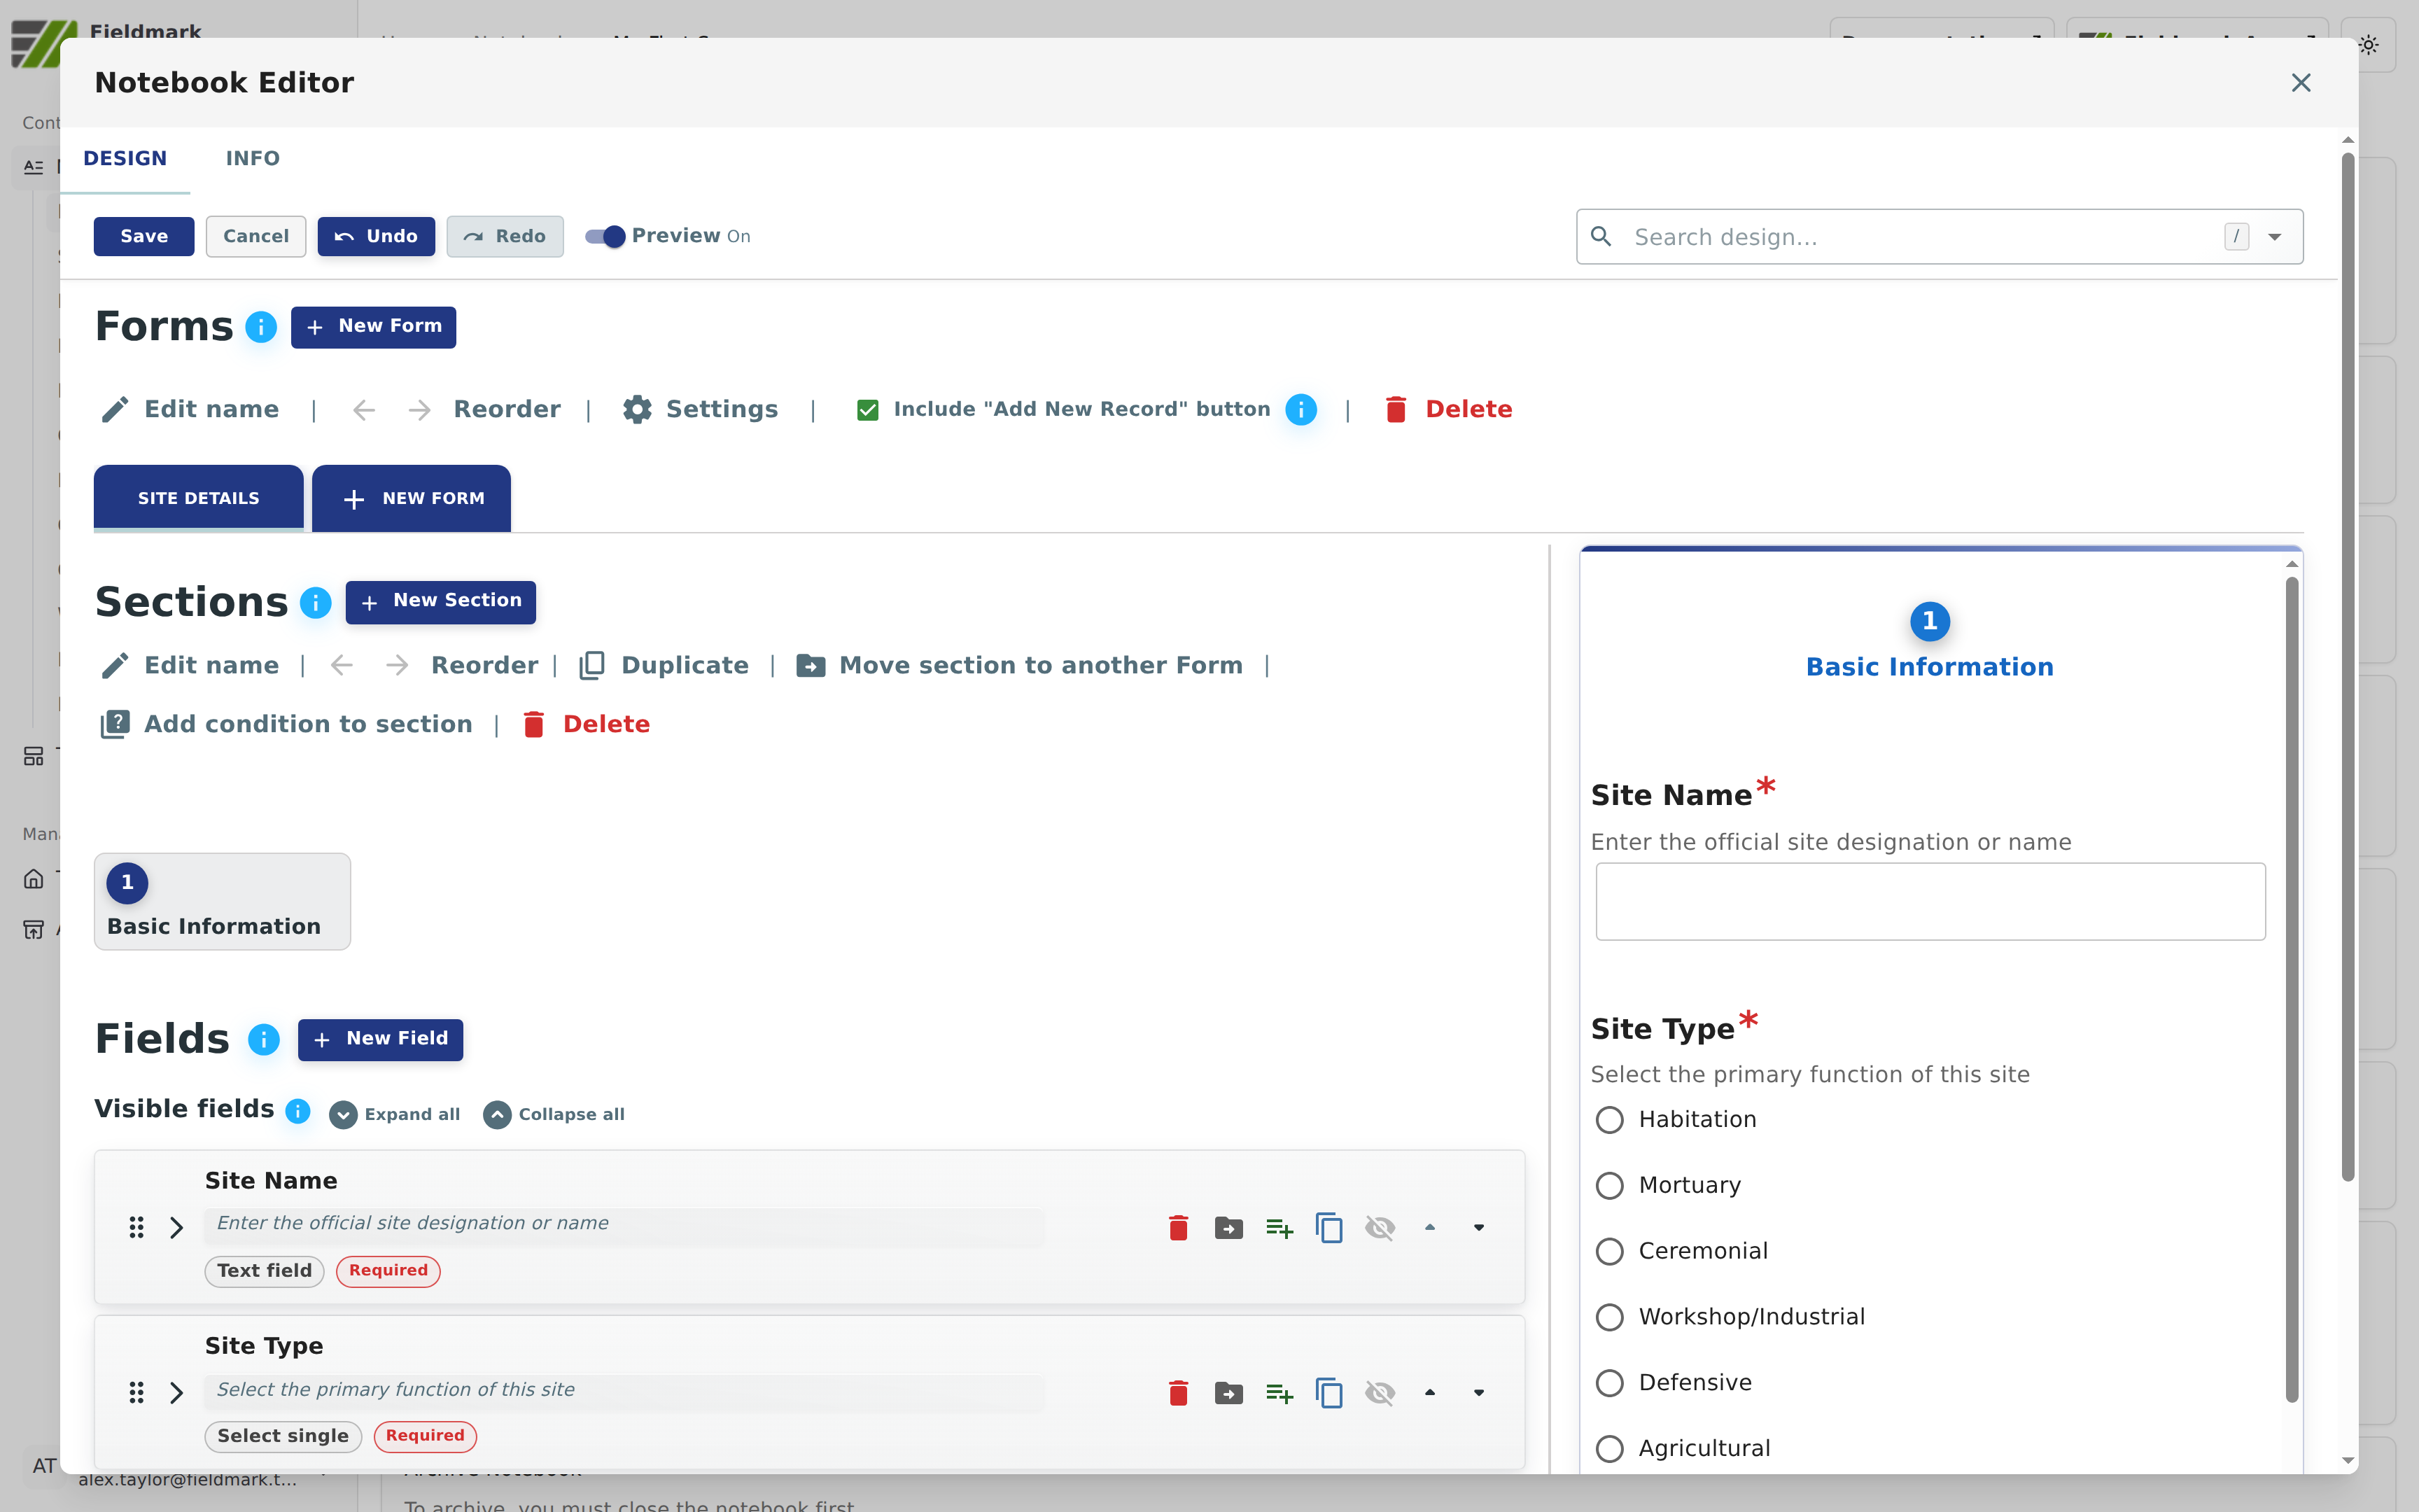Click Expand all fields
Screen dimensions: 2419x1512
[x=395, y=1115]
